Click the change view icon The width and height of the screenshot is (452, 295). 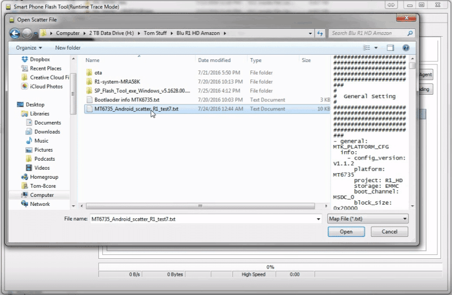tap(366, 48)
